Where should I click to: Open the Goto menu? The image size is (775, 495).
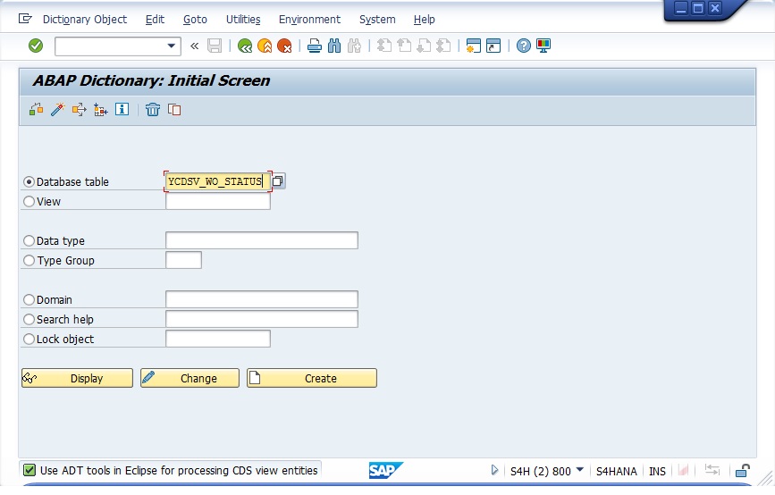point(195,20)
